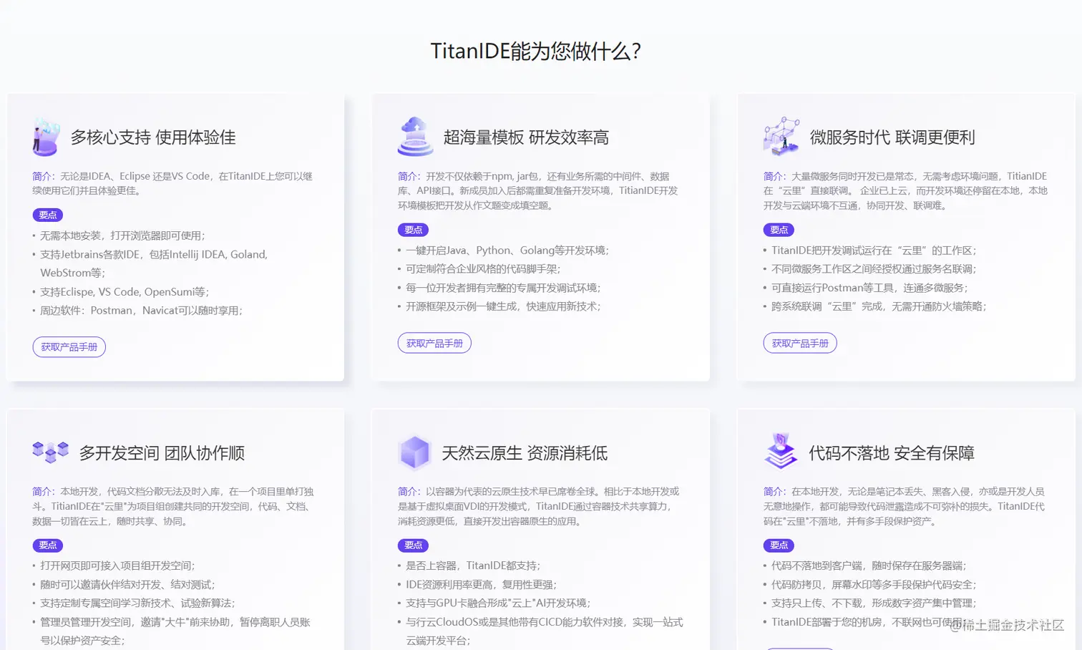
Task: Click bullet 周边软件:Postman, Navicat可以随时享用
Action: coord(142,311)
